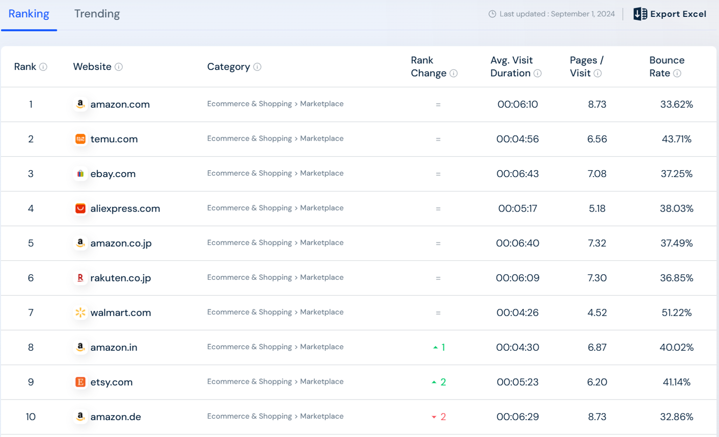Click the Avg. Visit Duration info icon
The image size is (719, 437).
pyautogui.click(x=538, y=73)
